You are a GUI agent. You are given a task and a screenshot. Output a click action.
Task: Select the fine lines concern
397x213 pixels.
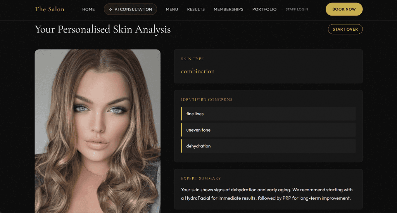pos(268,114)
